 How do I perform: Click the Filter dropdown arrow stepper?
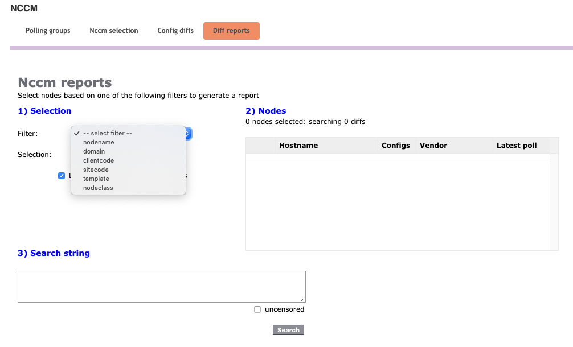(x=188, y=134)
